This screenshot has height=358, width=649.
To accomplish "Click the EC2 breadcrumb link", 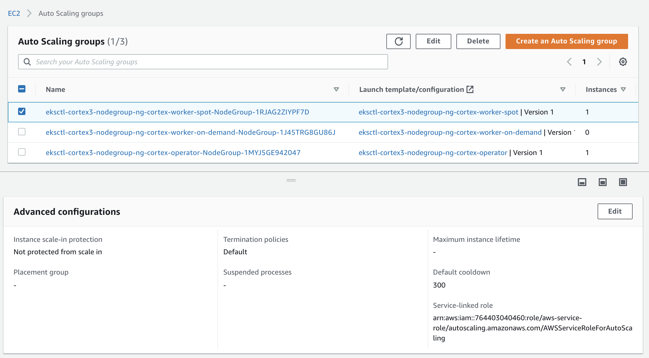I will coord(14,13).
